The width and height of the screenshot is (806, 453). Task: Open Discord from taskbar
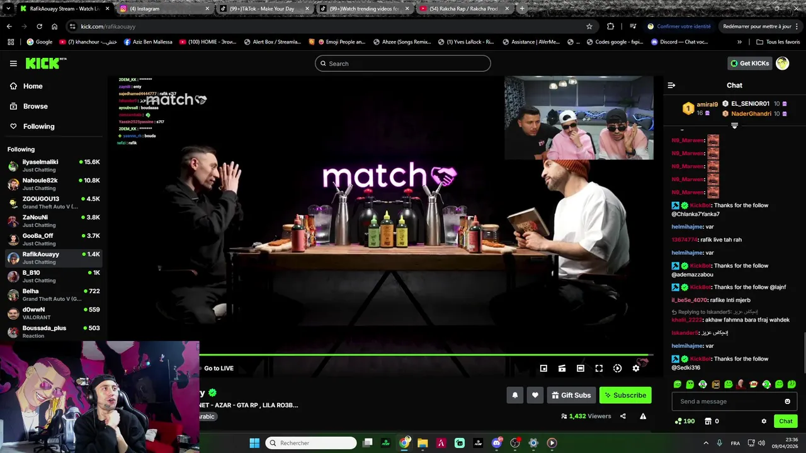[496, 443]
